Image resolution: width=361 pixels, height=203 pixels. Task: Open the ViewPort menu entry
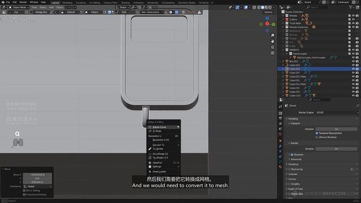point(164,163)
